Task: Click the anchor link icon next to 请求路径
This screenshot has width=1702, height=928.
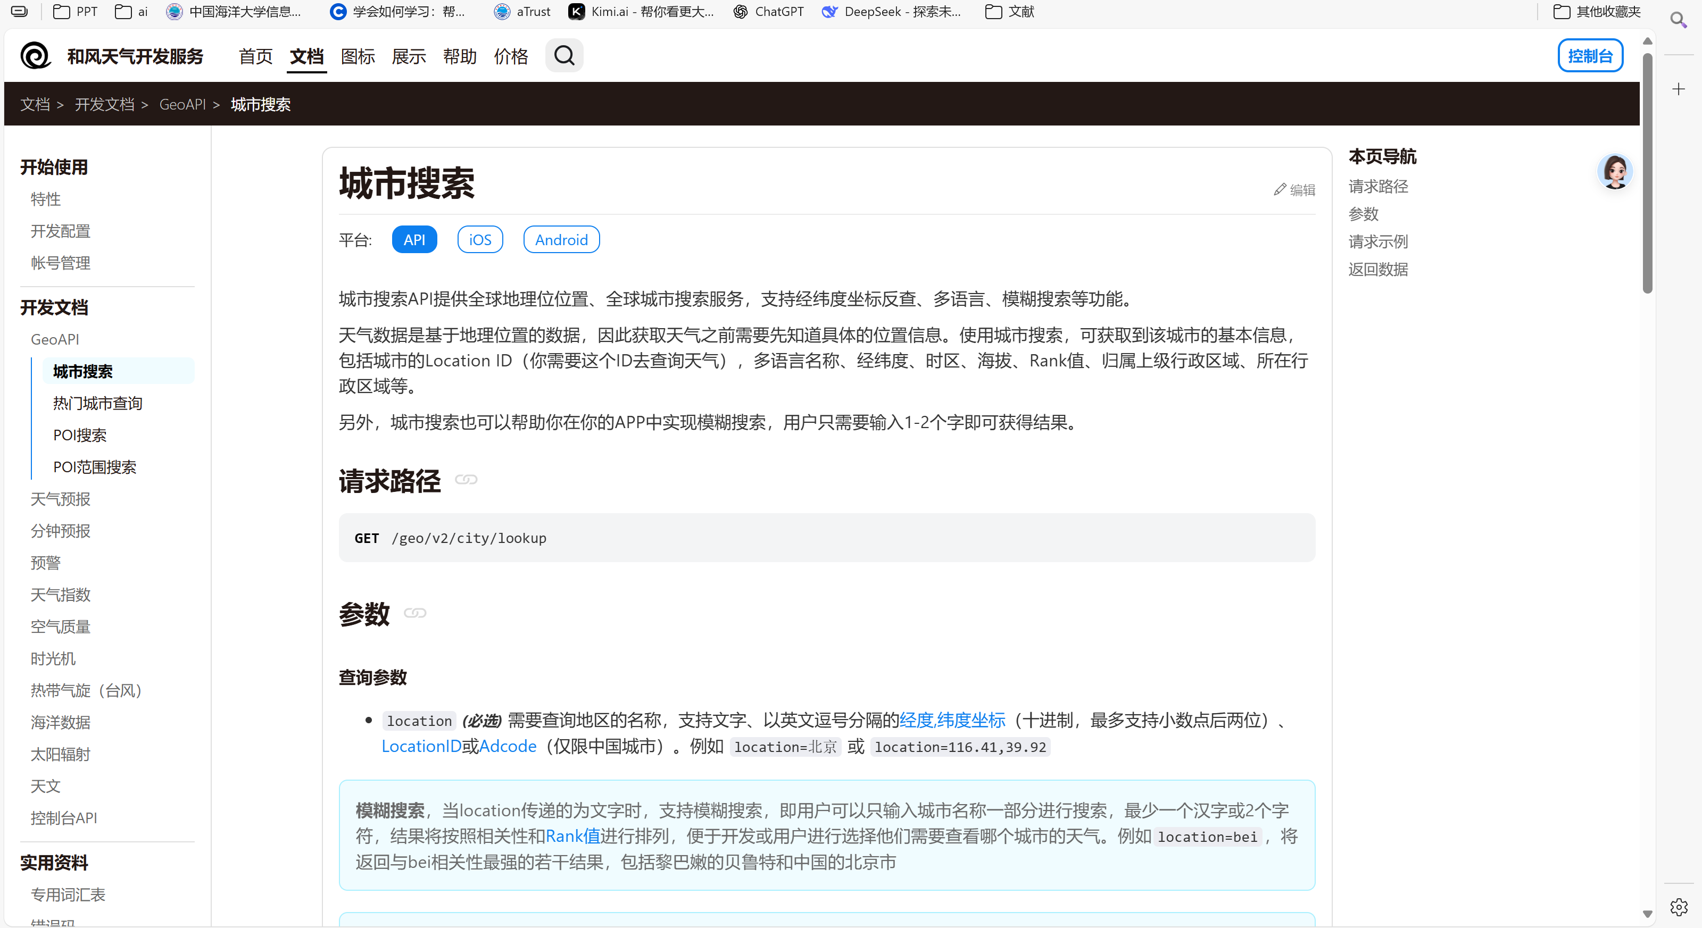Action: pos(467,480)
